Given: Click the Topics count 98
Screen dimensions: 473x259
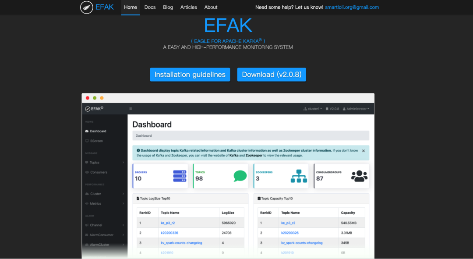Looking at the screenshot, I should pos(199,179).
